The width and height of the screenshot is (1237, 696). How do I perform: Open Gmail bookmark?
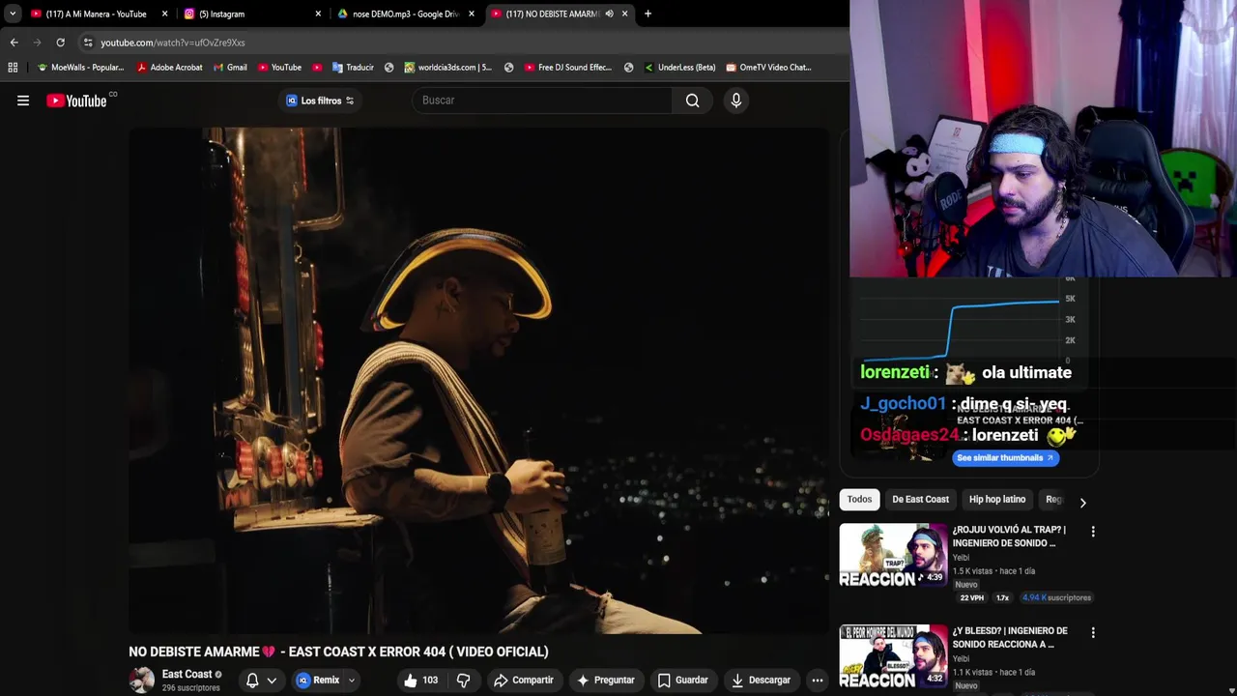click(x=229, y=68)
